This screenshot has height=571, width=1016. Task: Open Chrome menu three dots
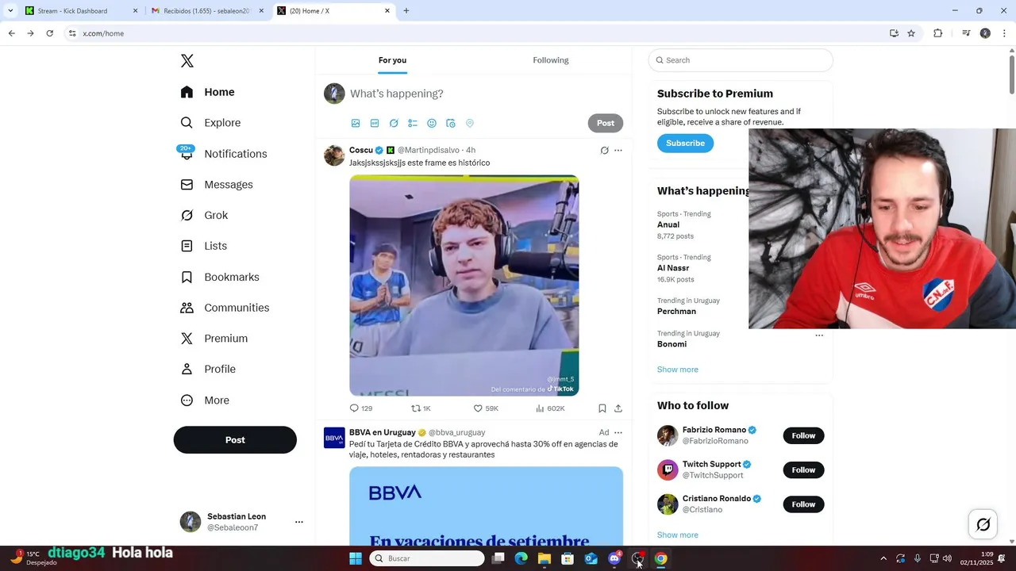pyautogui.click(x=1005, y=33)
